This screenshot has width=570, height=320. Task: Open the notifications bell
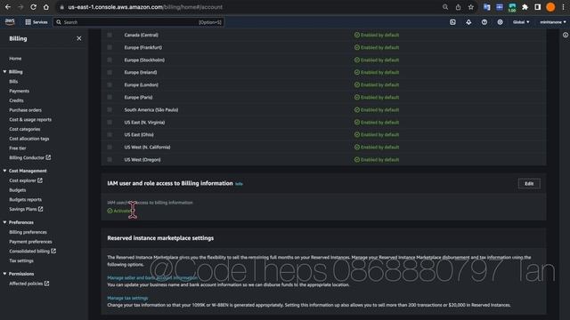pos(468,22)
